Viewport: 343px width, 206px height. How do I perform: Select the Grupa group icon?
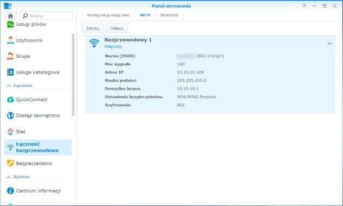click(x=10, y=56)
